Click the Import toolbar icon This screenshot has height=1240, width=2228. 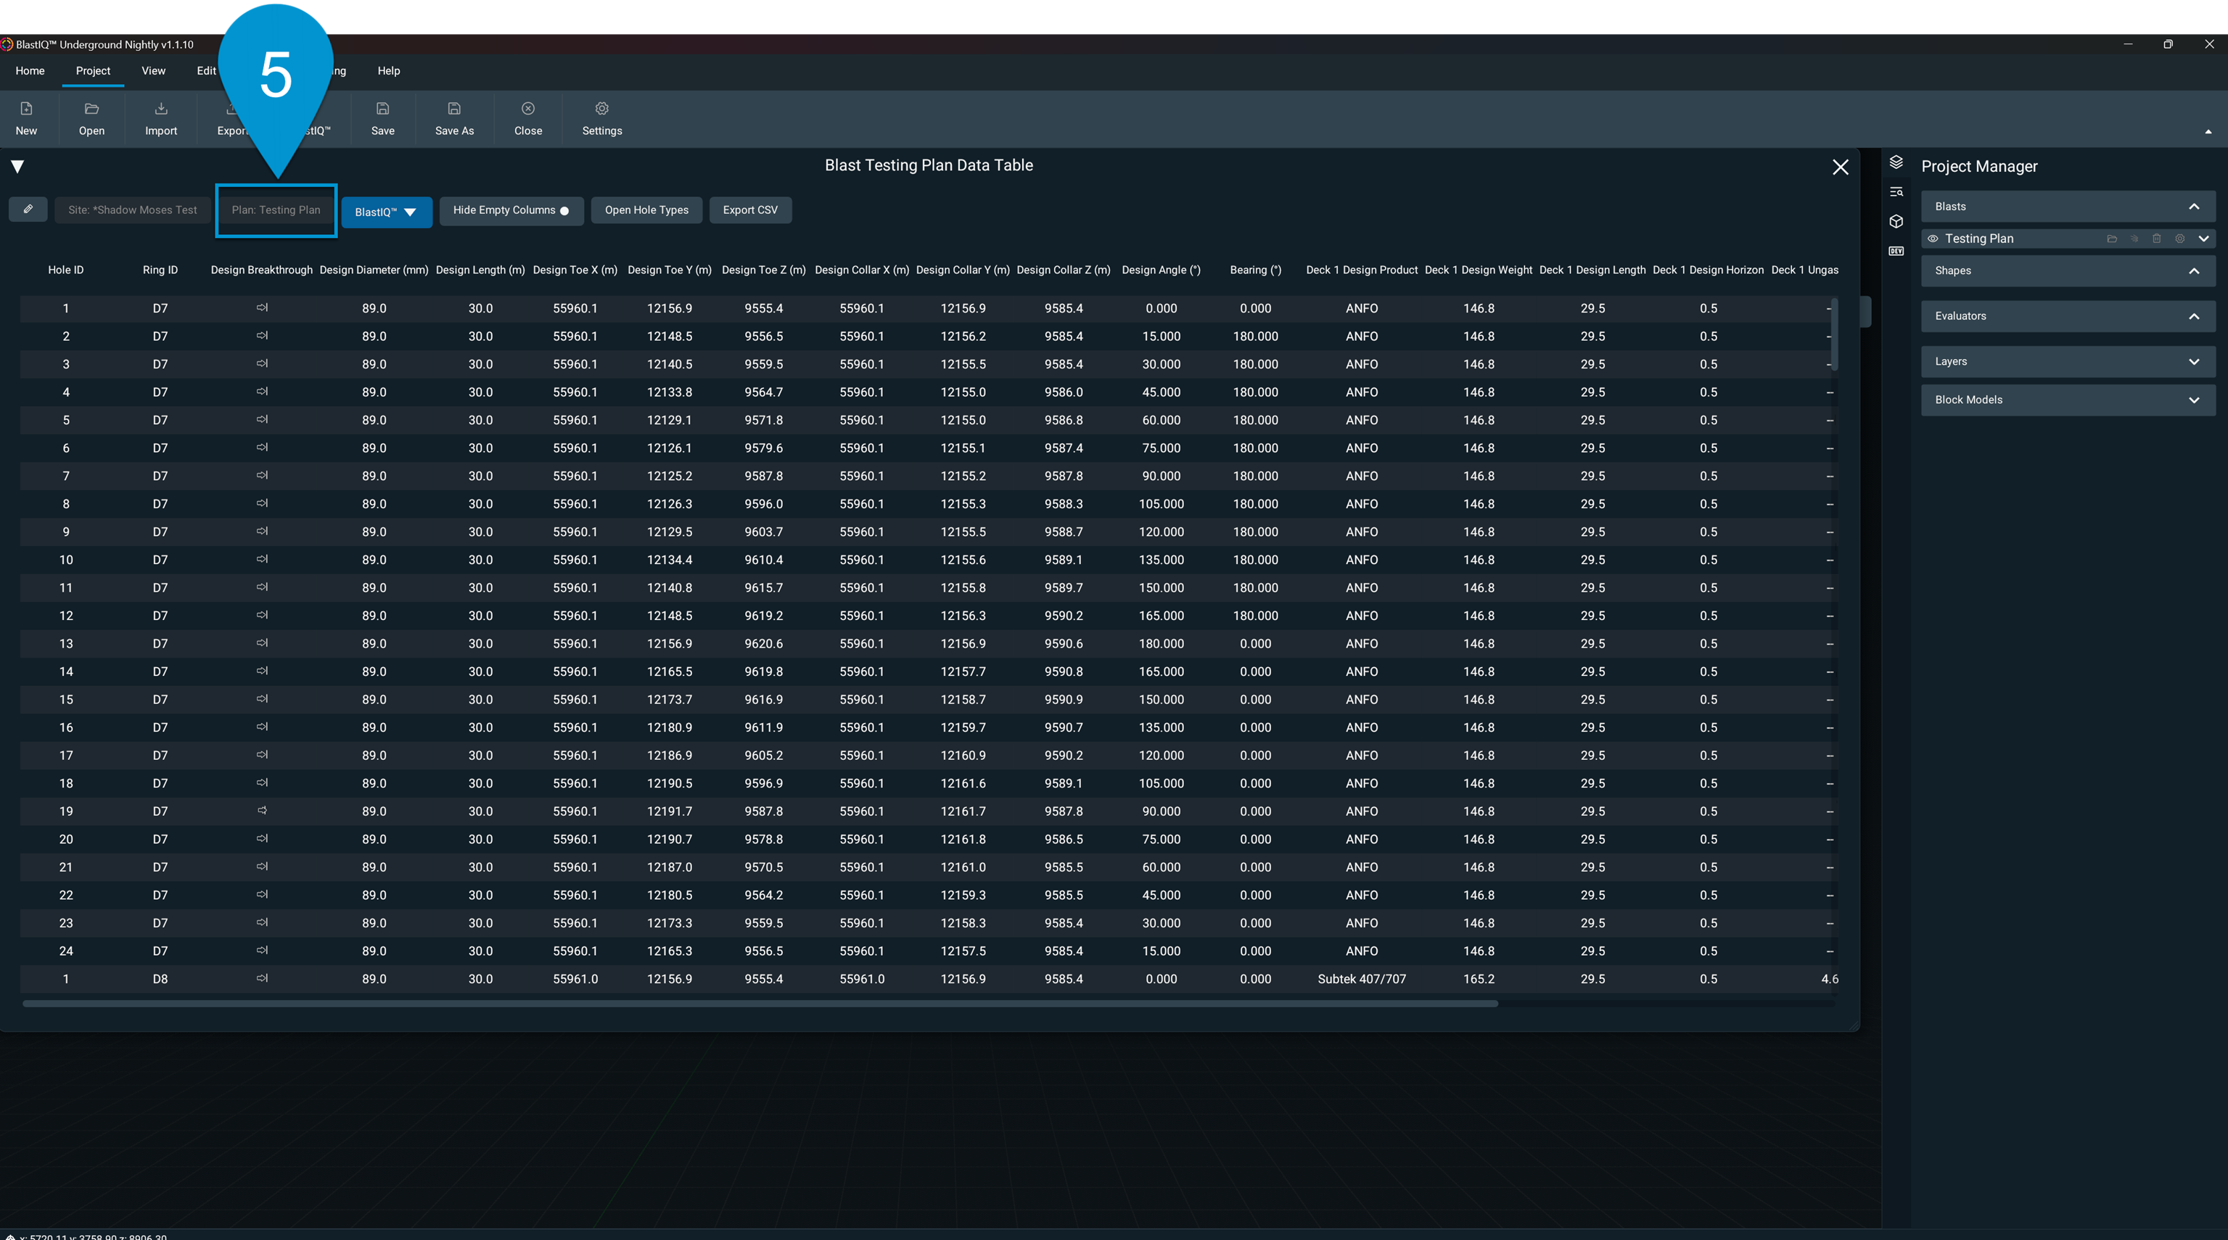point(161,109)
